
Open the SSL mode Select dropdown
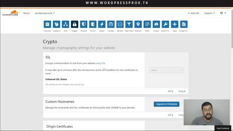[x=166, y=70]
